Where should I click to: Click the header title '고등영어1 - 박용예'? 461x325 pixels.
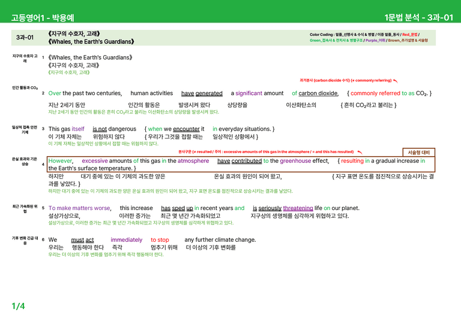coord(43,17)
